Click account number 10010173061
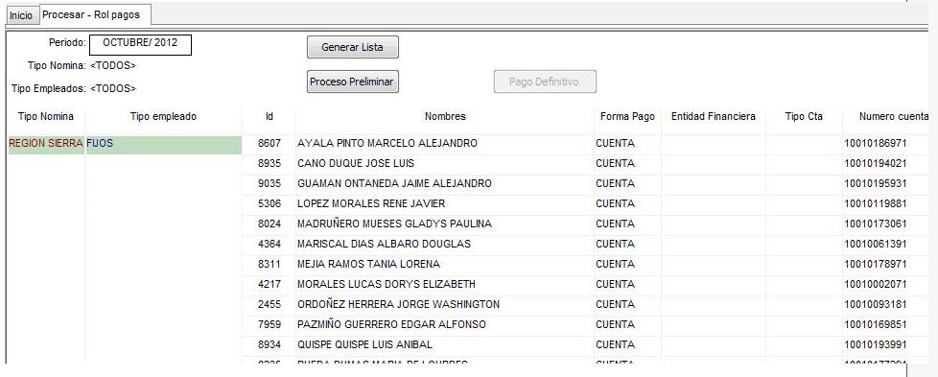Screen dimensions: 938x377 [x=876, y=224]
